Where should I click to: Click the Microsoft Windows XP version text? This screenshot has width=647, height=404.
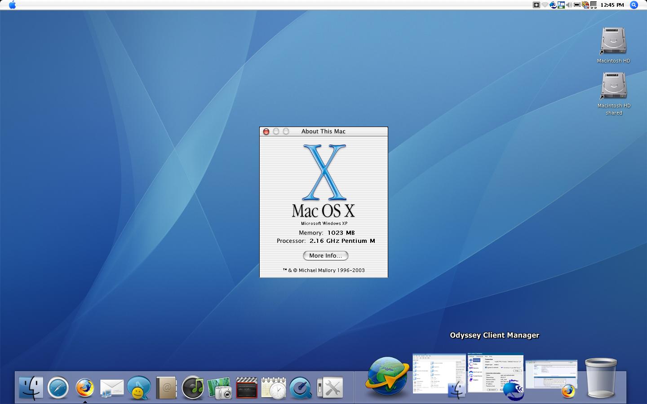[324, 223]
